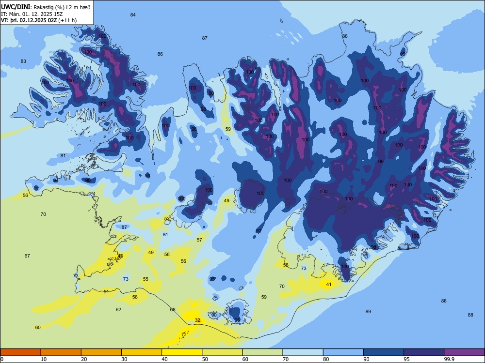Click the dark navy 95–99.9 legend swatch
Screen dimensions: 485x363
pos(424,352)
